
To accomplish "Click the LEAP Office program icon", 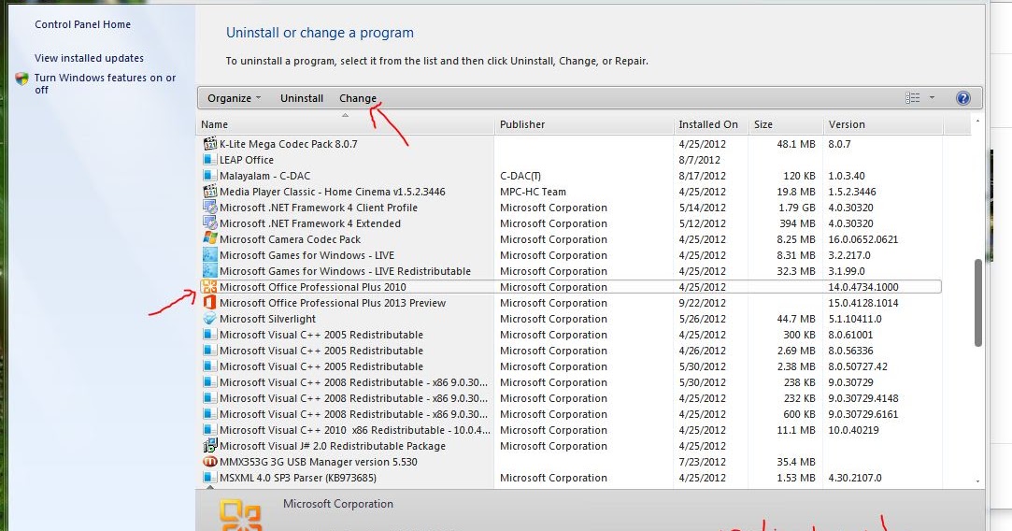I will pos(209,160).
